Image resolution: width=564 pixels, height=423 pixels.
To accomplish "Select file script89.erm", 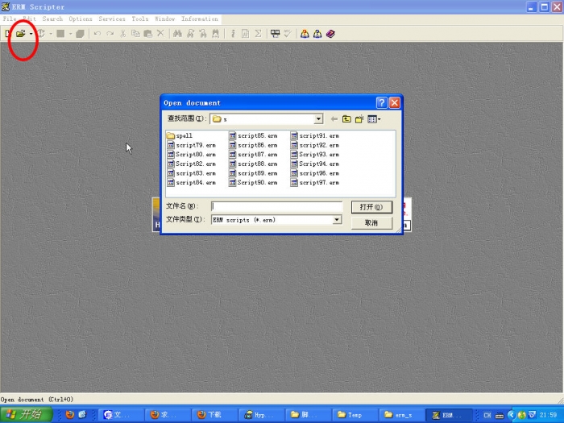I will (253, 173).
